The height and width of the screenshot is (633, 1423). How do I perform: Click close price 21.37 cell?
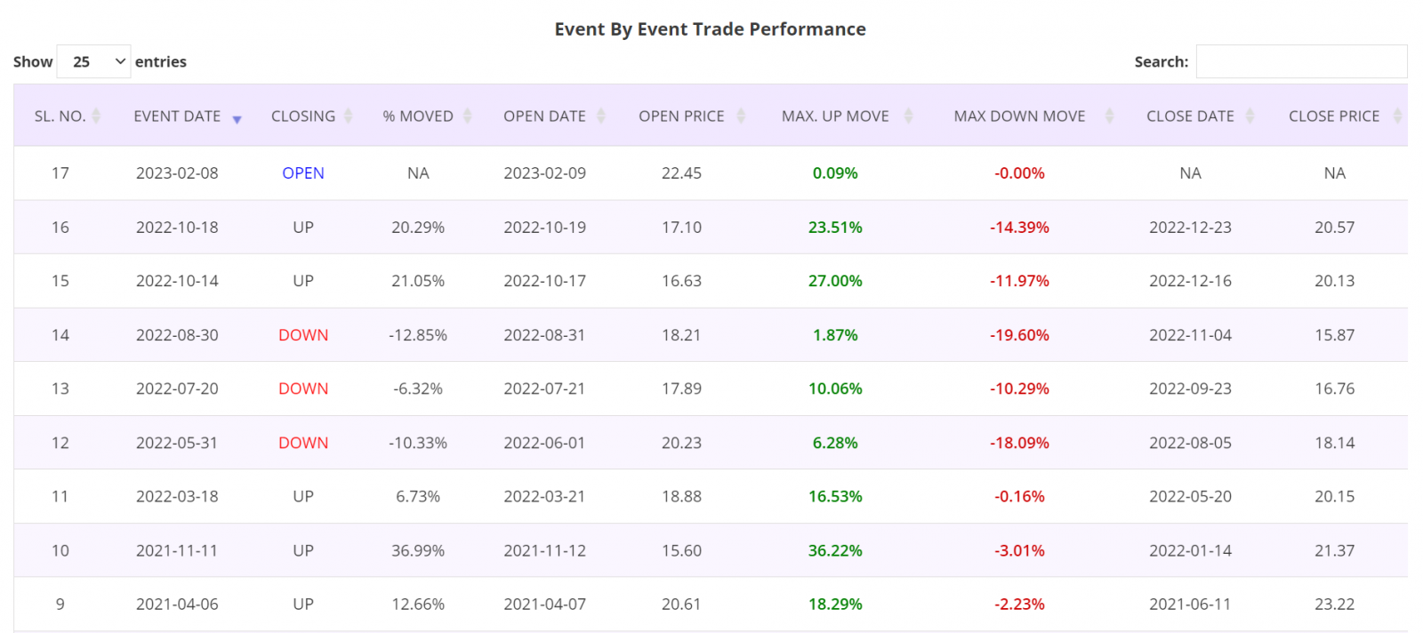(x=1334, y=550)
